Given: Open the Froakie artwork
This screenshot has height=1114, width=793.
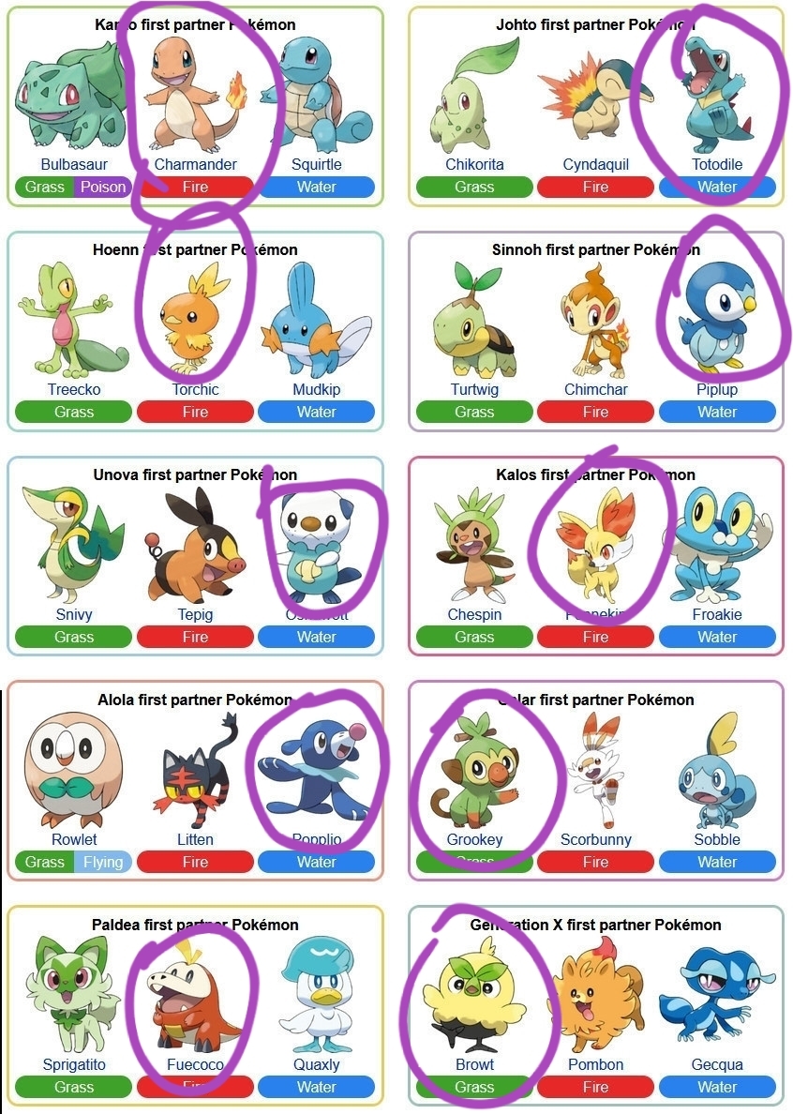Looking at the screenshot, I should (x=717, y=544).
